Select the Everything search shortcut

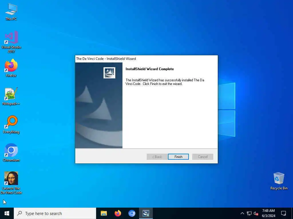(x=11, y=125)
